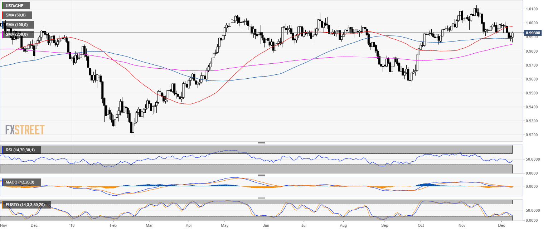
Task: Click the FXStreet watermark logo
Action: pos(25,129)
